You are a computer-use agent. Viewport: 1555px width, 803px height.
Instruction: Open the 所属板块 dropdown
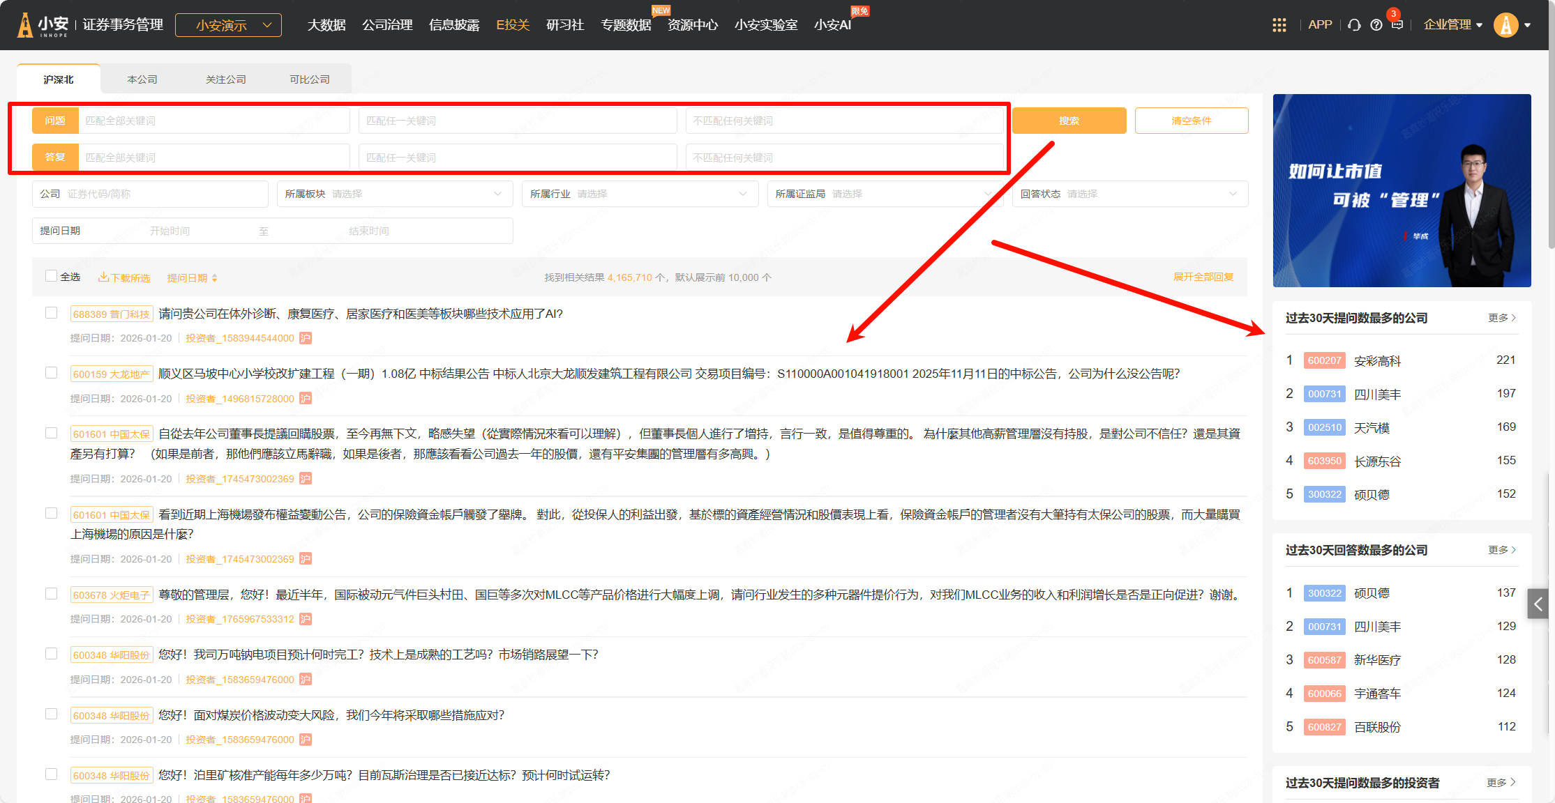[x=394, y=194]
